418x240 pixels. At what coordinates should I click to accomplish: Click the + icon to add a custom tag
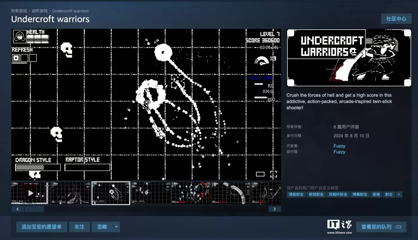point(399,194)
